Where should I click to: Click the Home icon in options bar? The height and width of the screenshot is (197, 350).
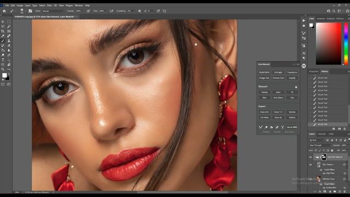[x=4, y=11]
